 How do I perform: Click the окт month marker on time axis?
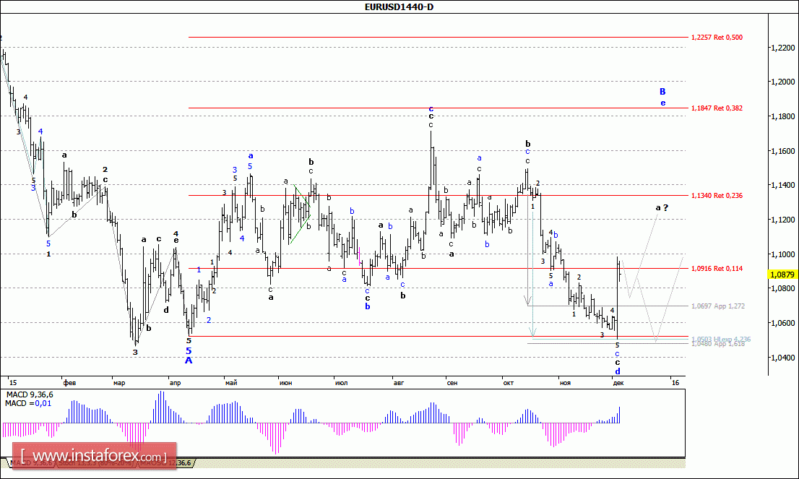click(506, 383)
